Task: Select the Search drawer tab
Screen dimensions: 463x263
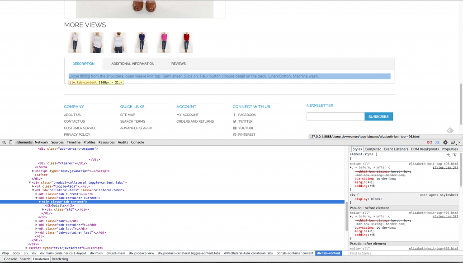Action: click(x=25, y=259)
